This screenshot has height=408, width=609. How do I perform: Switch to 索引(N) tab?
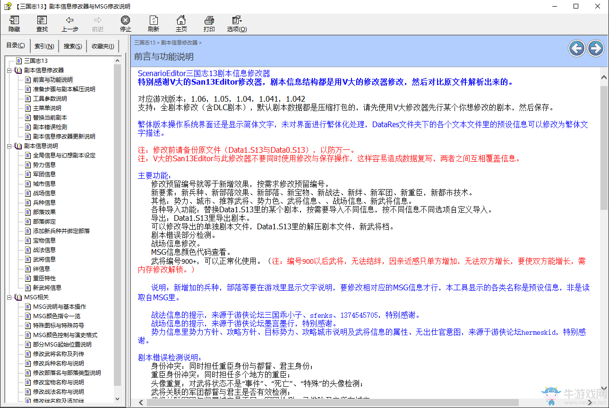point(44,46)
